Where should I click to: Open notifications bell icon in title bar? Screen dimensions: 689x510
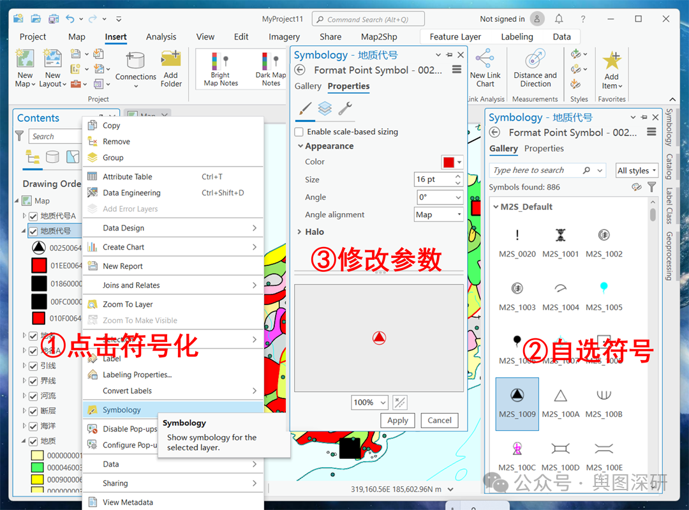point(559,19)
